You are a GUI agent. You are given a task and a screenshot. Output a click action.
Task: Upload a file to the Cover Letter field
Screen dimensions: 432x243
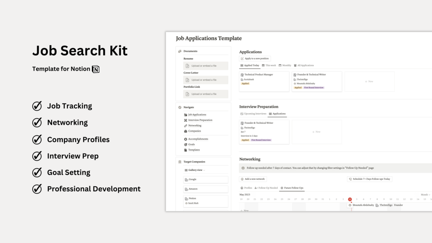(205, 80)
